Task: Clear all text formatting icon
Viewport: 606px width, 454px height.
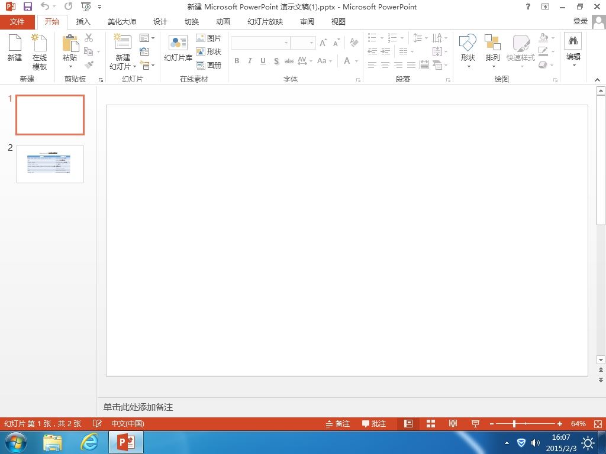Action: tap(354, 43)
